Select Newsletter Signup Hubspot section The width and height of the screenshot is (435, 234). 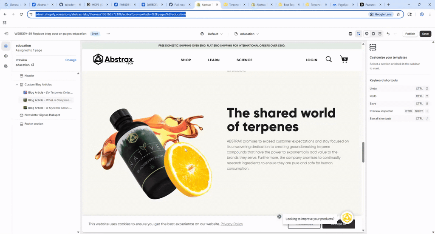42,115
